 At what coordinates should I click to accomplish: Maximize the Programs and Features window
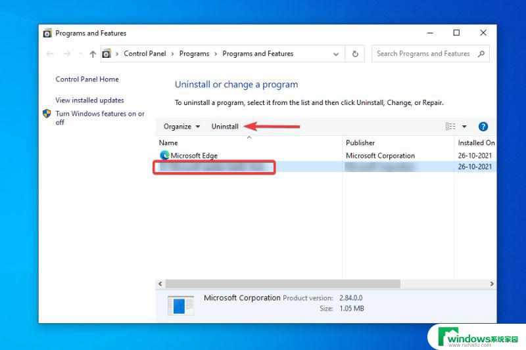tap(456, 33)
